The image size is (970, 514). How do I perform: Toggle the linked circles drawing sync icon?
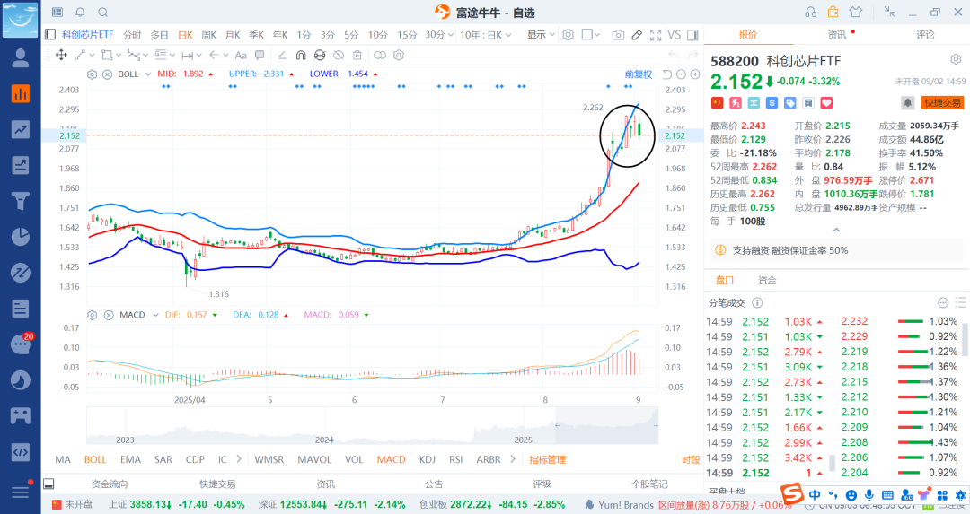click(380, 55)
